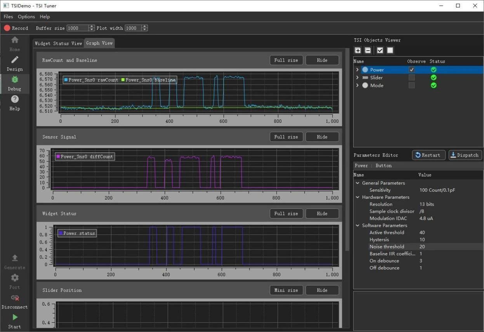The height and width of the screenshot is (332, 484).
Task: Collapse the General Parameters section
Action: (357, 183)
